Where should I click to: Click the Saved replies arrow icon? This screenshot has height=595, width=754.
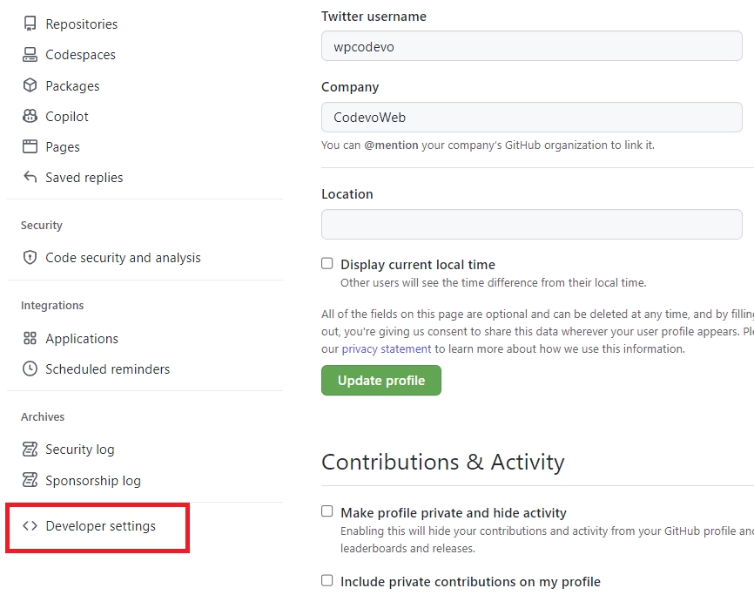(x=30, y=177)
